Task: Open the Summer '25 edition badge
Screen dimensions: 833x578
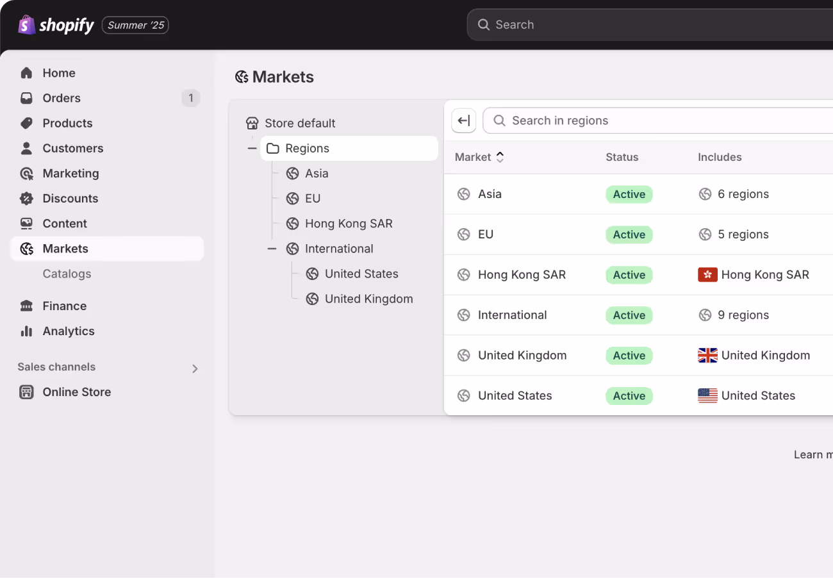Action: [x=135, y=25]
